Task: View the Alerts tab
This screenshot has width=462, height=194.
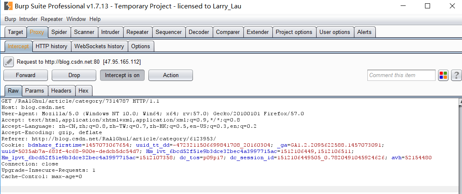Action: [364, 32]
